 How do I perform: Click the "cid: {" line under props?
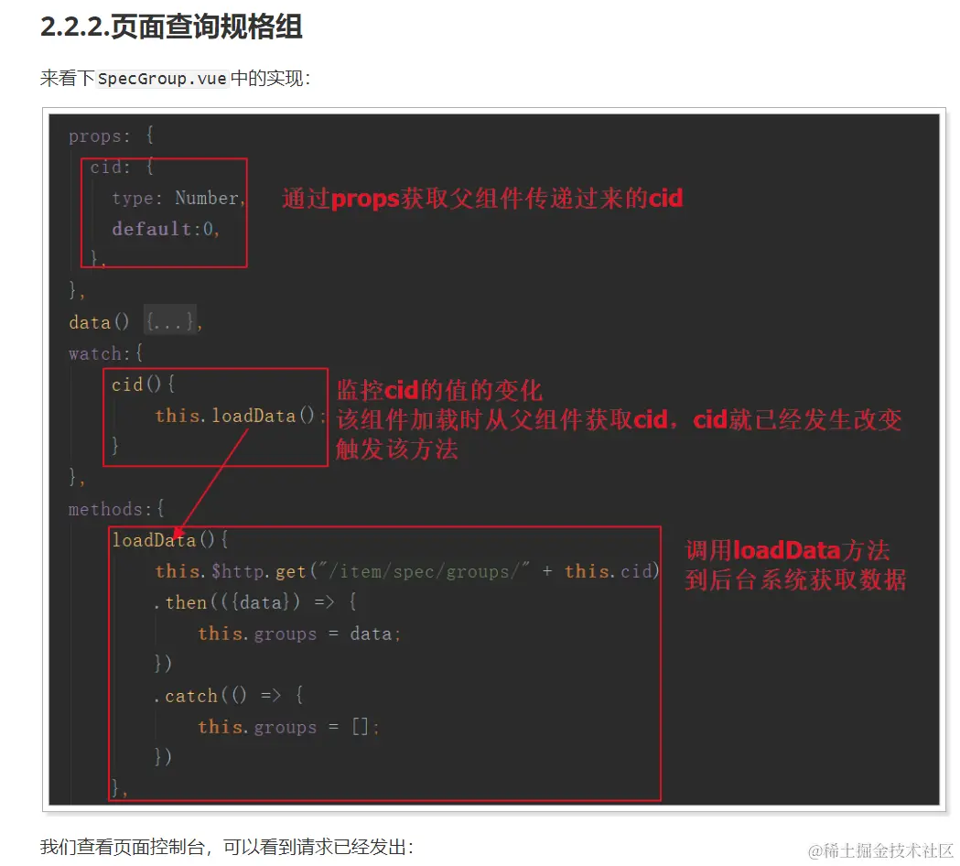coord(122,168)
